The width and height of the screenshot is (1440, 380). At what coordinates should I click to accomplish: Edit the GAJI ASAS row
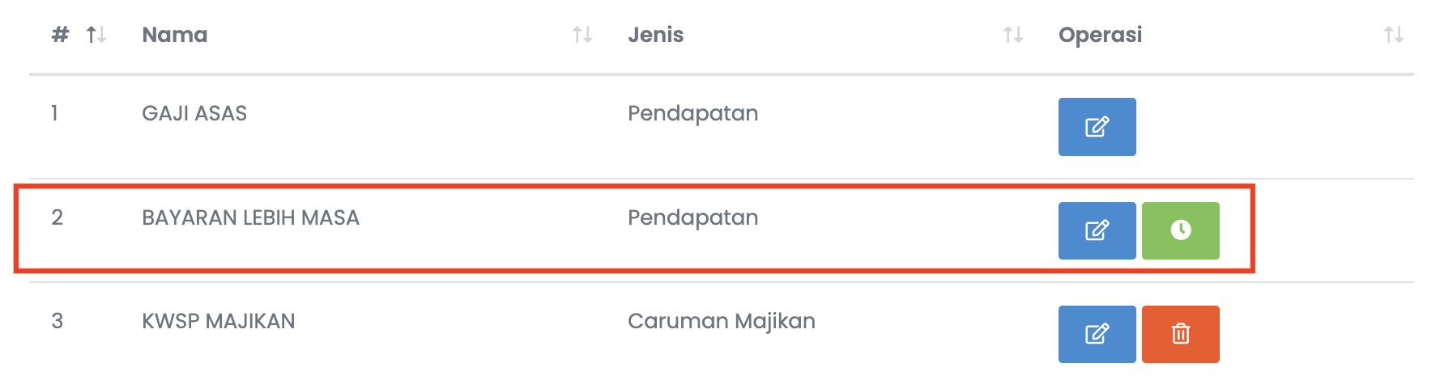pyautogui.click(x=1097, y=127)
